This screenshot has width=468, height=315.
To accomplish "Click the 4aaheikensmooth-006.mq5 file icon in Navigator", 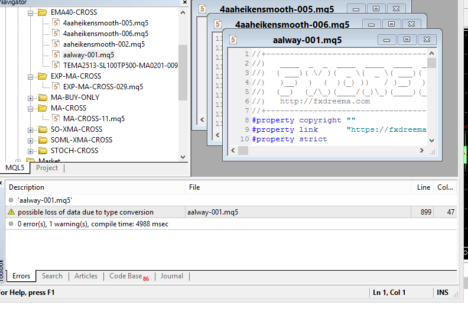I will click(56, 34).
